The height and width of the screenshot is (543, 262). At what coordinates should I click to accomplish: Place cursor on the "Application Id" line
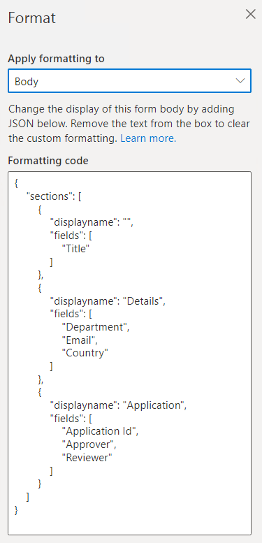(100, 431)
